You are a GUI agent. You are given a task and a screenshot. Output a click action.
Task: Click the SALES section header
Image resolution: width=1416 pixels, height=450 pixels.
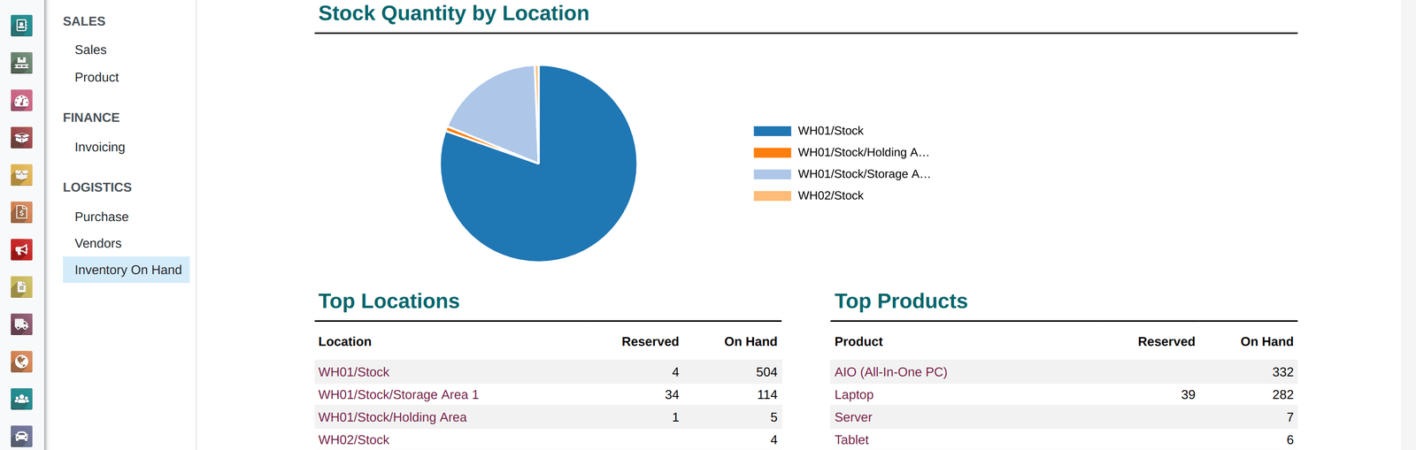pos(84,21)
